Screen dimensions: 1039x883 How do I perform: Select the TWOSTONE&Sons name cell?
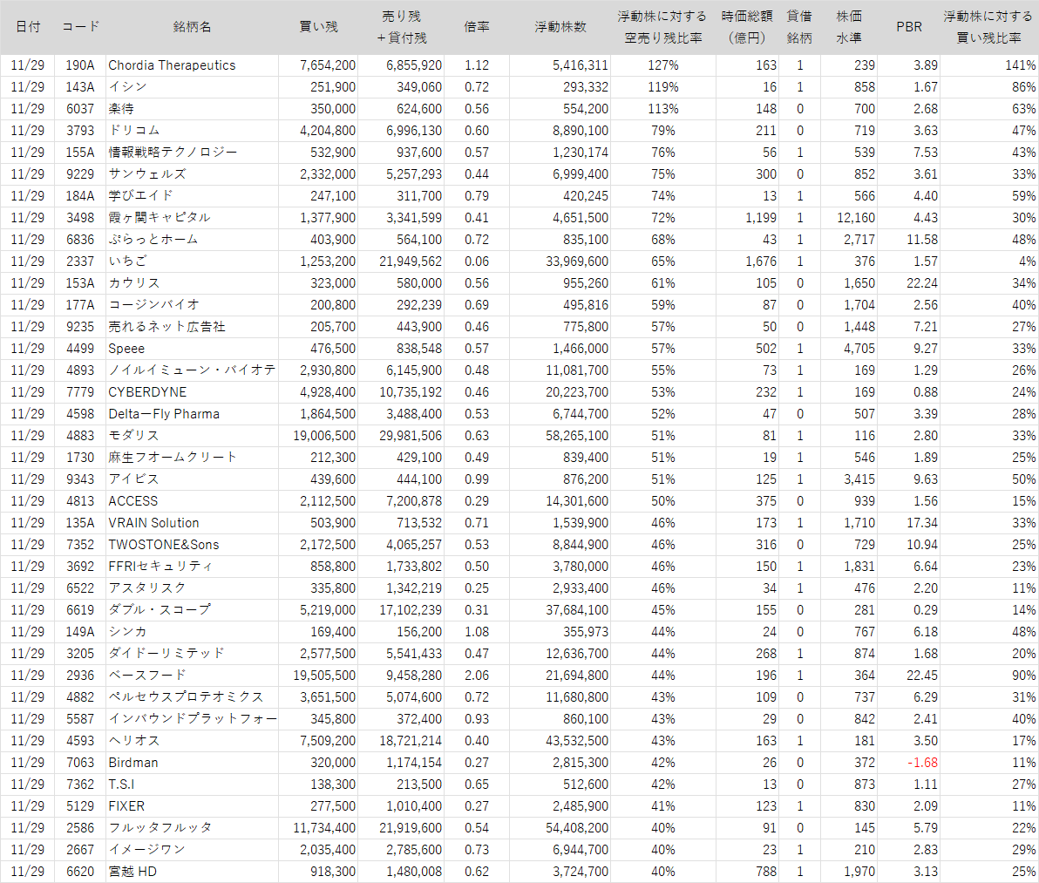pos(164,545)
